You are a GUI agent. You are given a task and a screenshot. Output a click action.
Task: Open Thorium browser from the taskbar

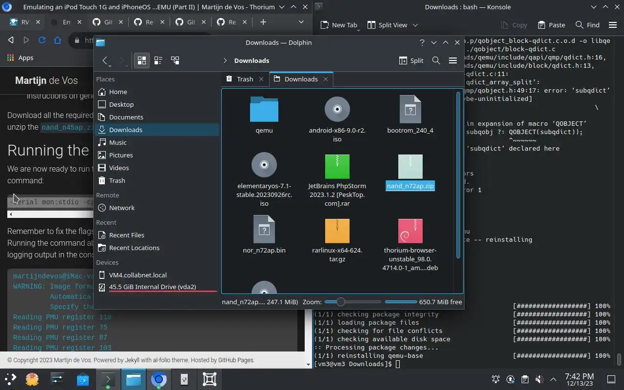tap(158, 379)
